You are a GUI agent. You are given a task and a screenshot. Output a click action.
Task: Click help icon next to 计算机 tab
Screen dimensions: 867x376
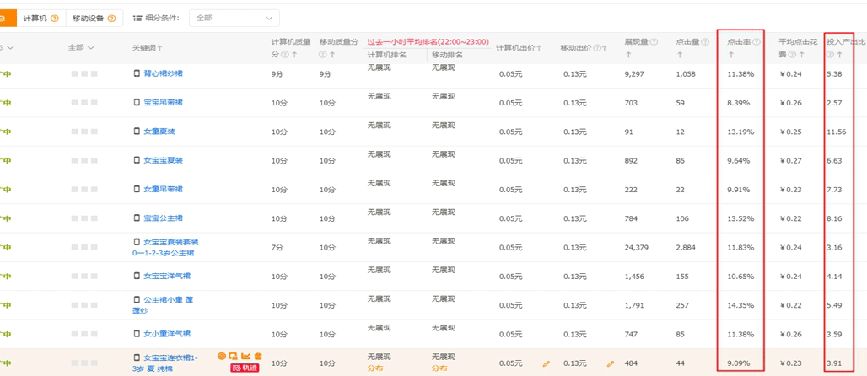tap(55, 18)
